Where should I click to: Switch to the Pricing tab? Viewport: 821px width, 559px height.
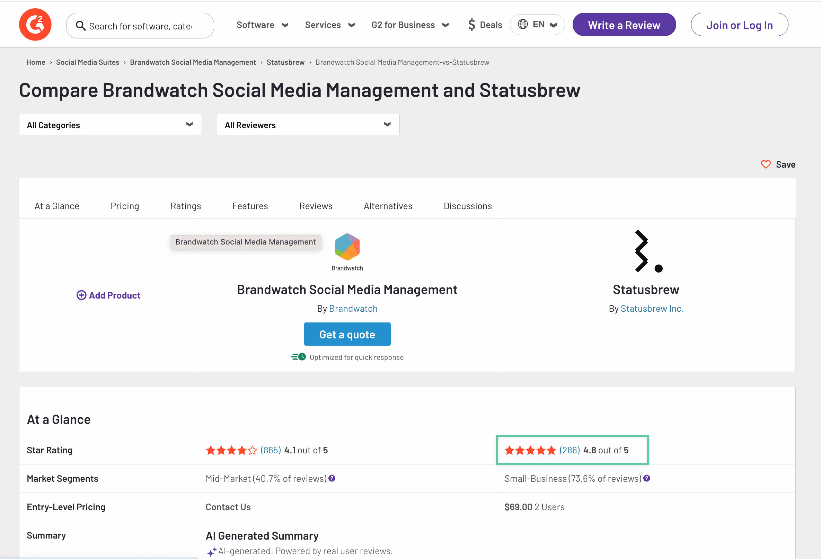(125, 206)
